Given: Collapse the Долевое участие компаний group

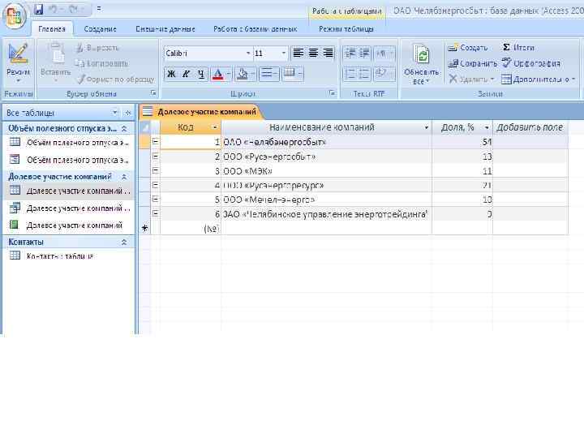Looking at the screenshot, I should pos(124,177).
